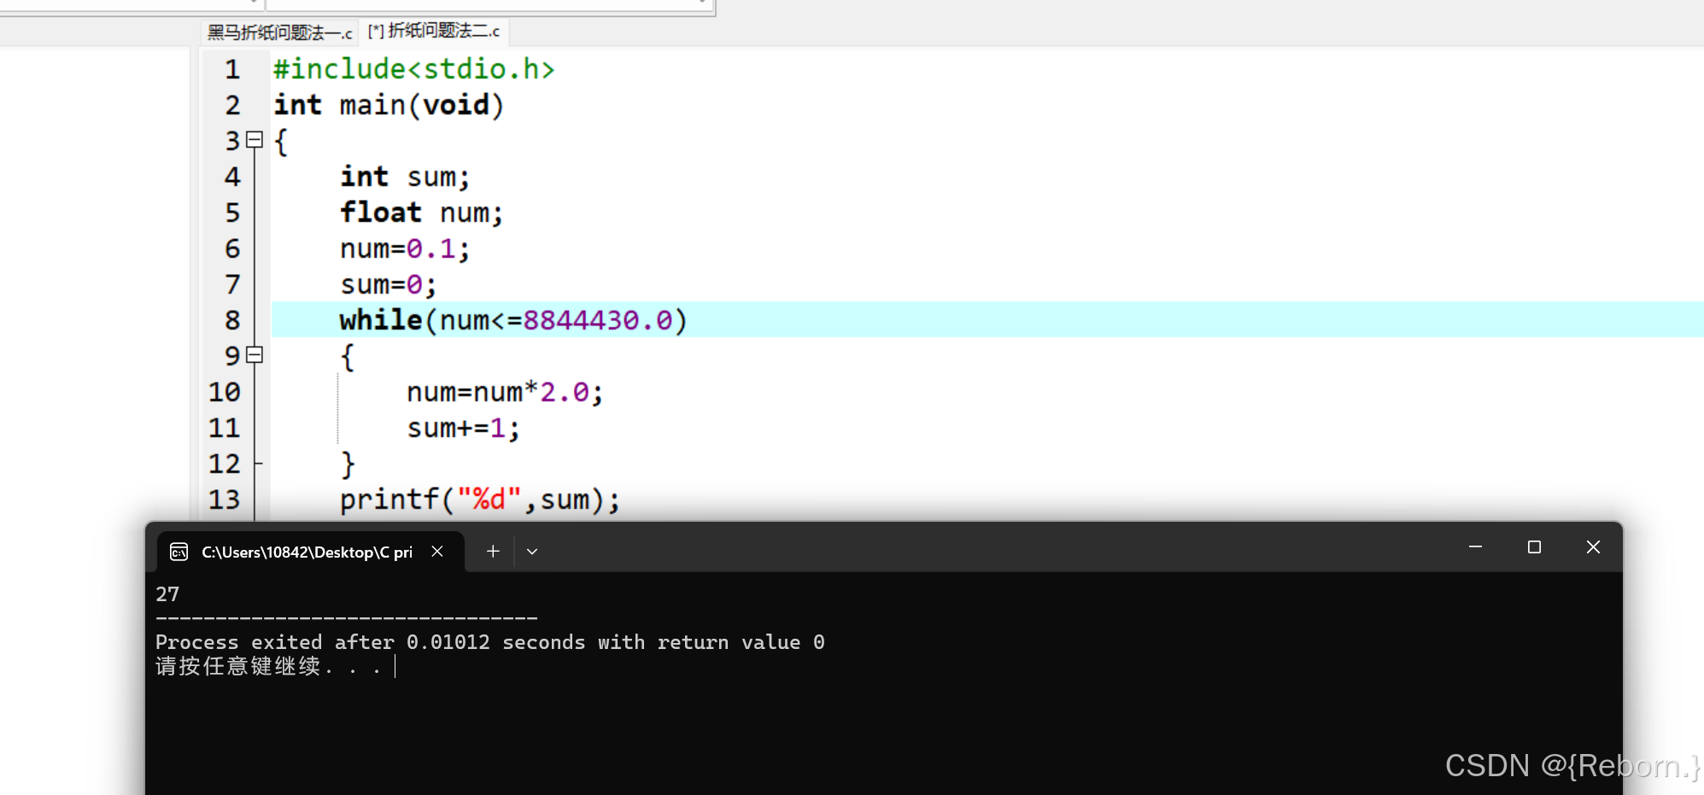Click line number 8 in gutter
Viewport: 1704px width, 795px height.
pos(232,319)
